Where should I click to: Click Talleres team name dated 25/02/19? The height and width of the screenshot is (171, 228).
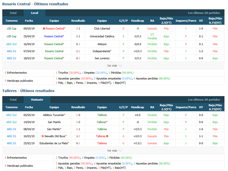pos(102,143)
